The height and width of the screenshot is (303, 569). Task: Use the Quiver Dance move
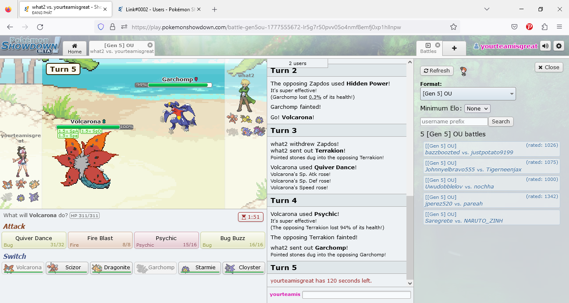pos(34,240)
